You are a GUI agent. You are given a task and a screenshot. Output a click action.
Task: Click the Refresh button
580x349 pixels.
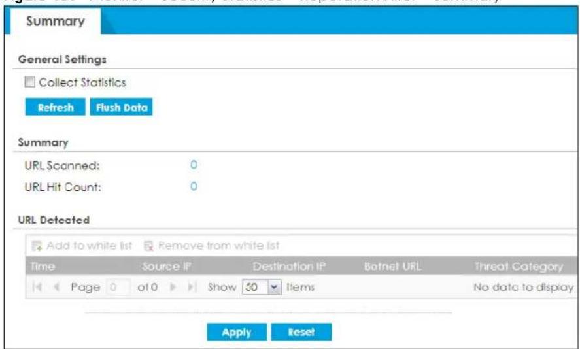pos(55,107)
